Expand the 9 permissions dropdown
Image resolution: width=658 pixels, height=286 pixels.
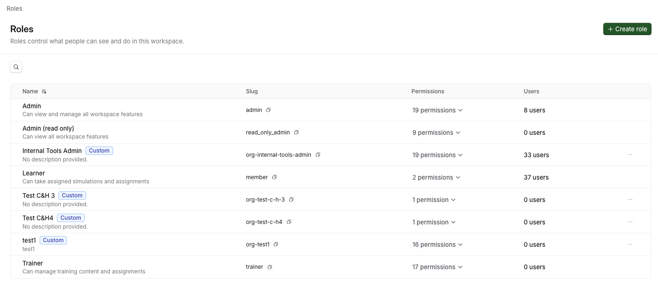tap(436, 133)
